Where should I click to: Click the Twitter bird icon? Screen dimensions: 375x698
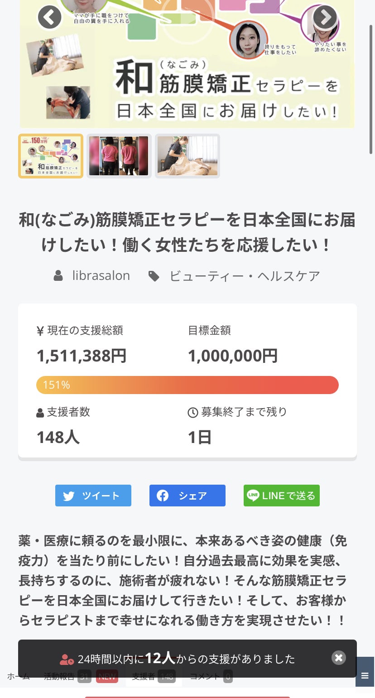69,496
